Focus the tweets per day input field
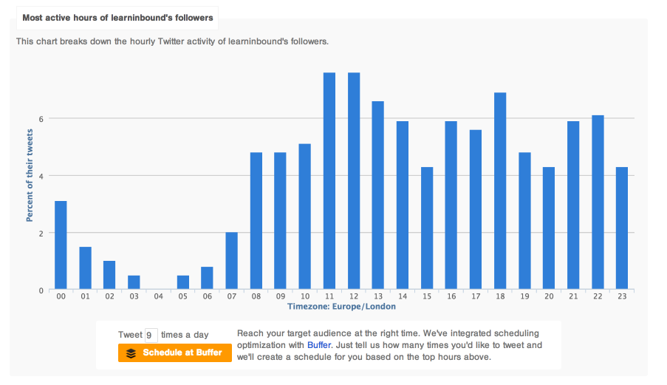This screenshot has height=385, width=667. [151, 335]
